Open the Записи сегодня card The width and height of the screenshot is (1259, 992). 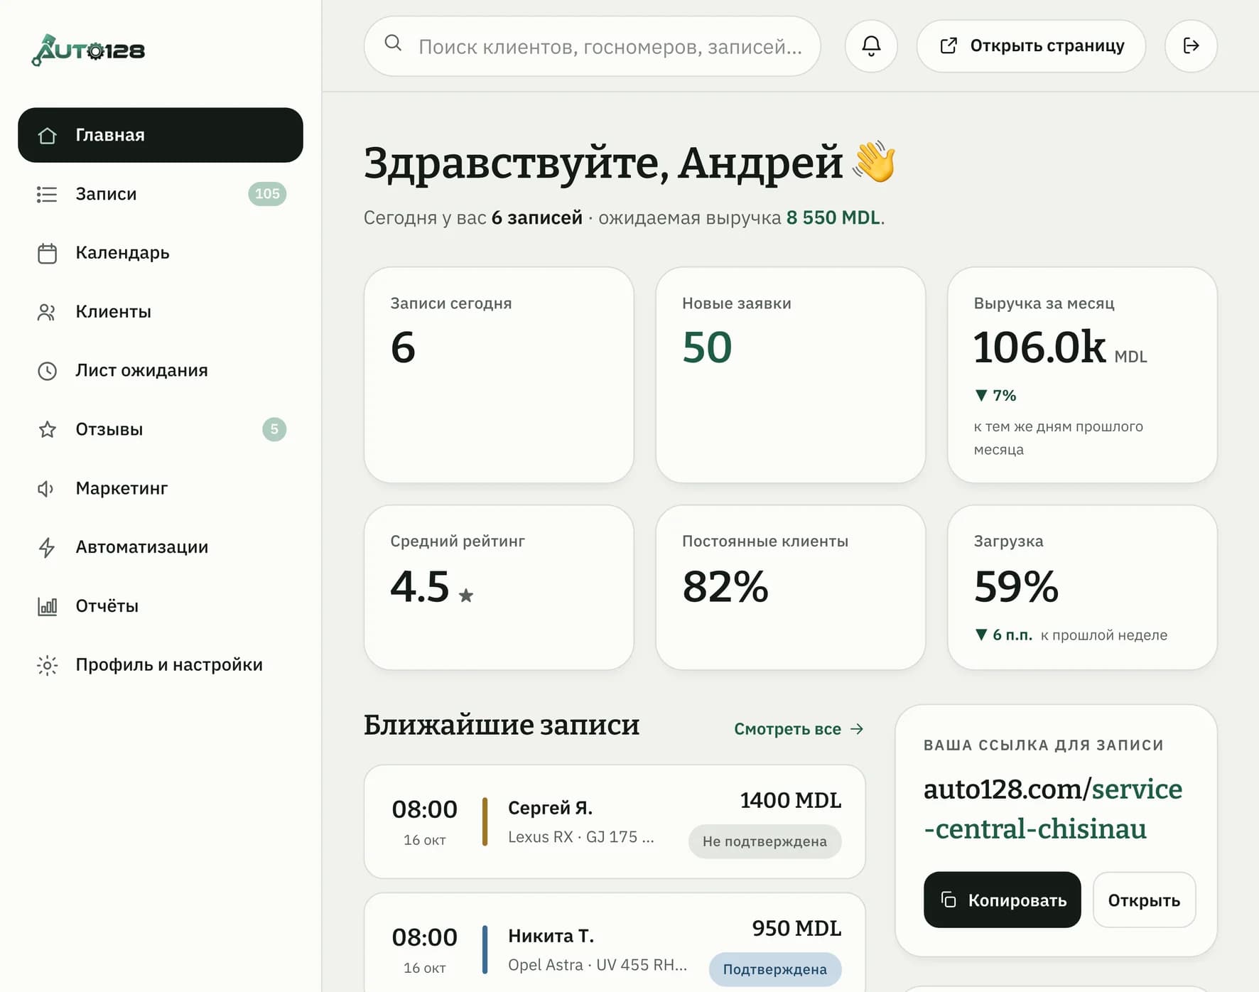(x=499, y=375)
